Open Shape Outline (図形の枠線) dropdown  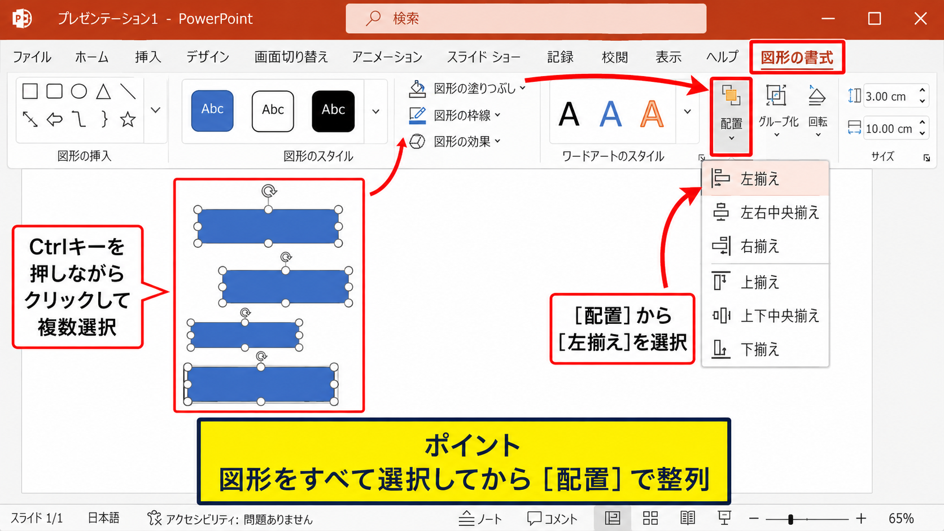click(x=455, y=115)
